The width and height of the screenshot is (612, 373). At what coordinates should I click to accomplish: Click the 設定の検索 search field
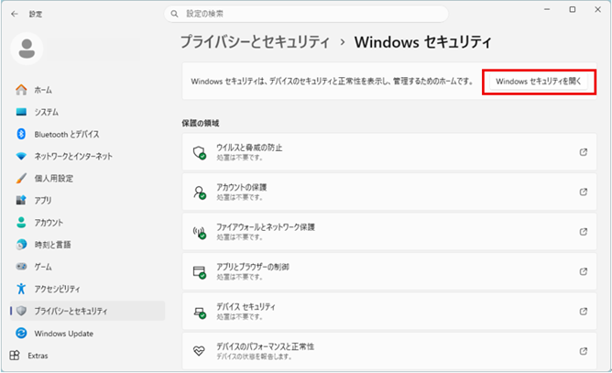point(307,14)
